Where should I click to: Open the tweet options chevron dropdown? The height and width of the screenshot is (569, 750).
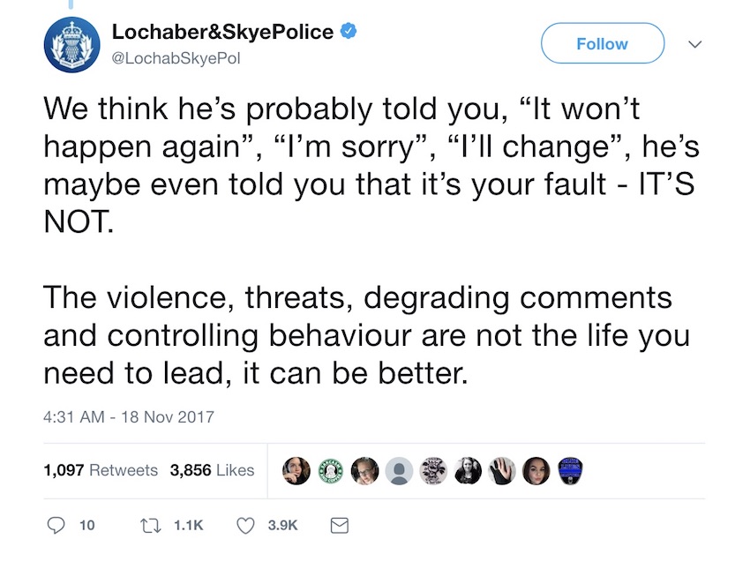tap(694, 44)
